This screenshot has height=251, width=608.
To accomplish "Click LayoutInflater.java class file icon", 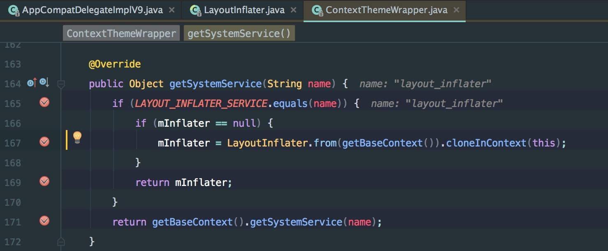I will [195, 10].
